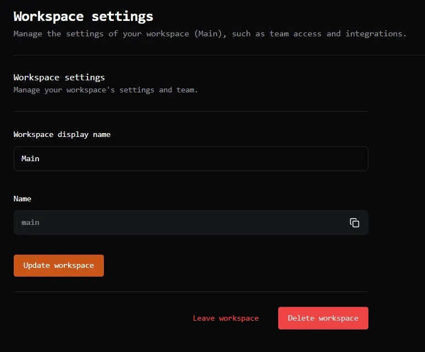Click the smaller Workspace settings section title
This screenshot has width=425, height=352.
[x=59, y=78]
